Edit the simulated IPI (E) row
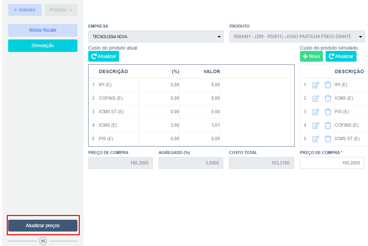This screenshot has height=246, width=368. pyautogui.click(x=315, y=85)
